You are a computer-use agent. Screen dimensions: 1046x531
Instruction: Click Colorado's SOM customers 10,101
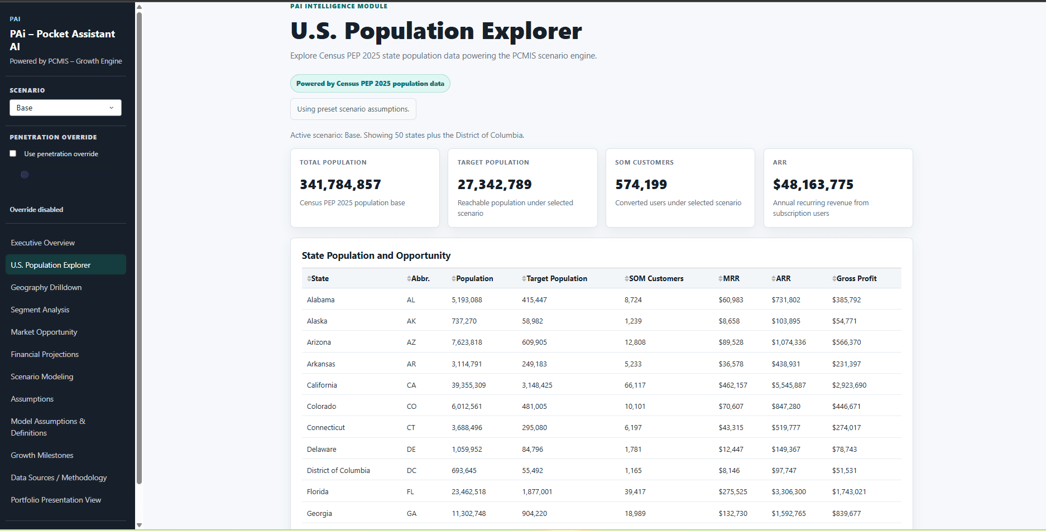point(635,407)
